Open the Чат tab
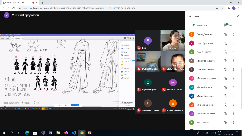The height and width of the screenshot is (136, 242). [228, 25]
